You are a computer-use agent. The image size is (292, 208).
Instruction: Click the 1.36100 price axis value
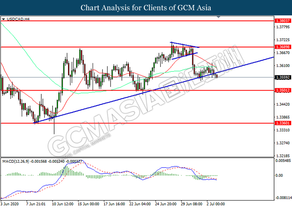283,66
